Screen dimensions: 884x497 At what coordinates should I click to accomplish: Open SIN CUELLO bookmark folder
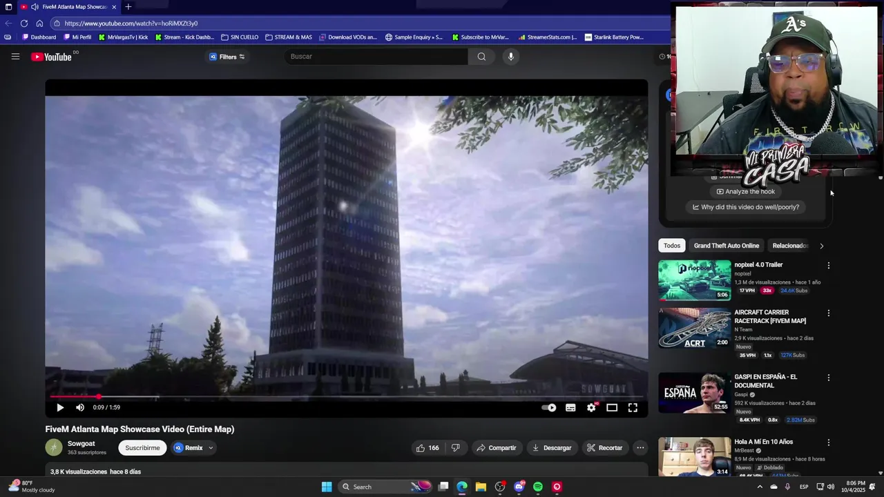pos(240,37)
